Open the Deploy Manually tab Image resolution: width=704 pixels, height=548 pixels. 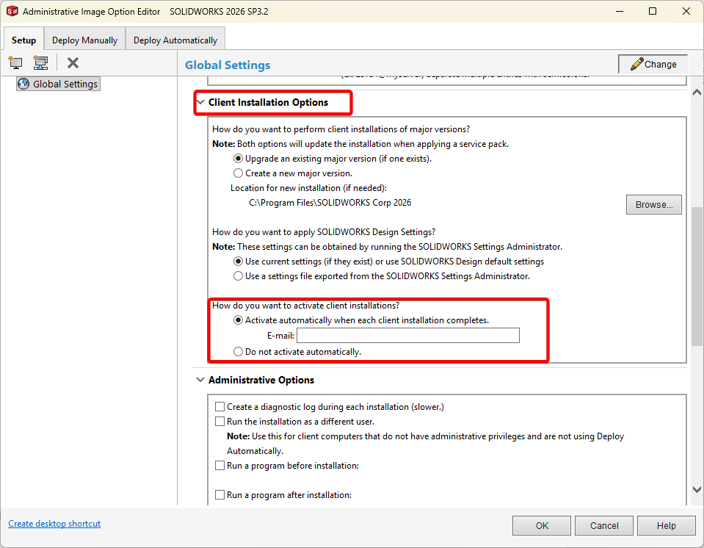(84, 40)
